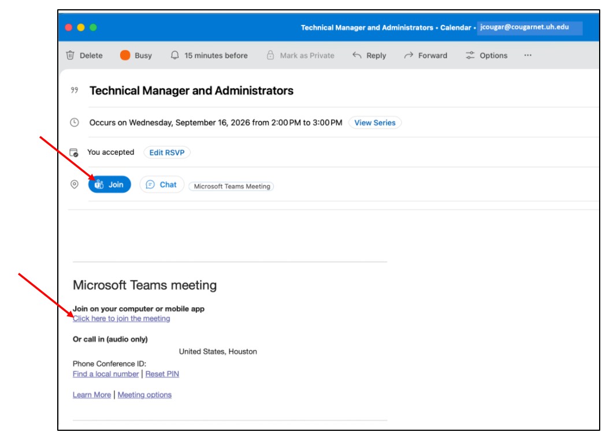Click the Microsoft Teams meeting heading
Image resolution: width=602 pixels, height=432 pixels.
[x=145, y=285]
